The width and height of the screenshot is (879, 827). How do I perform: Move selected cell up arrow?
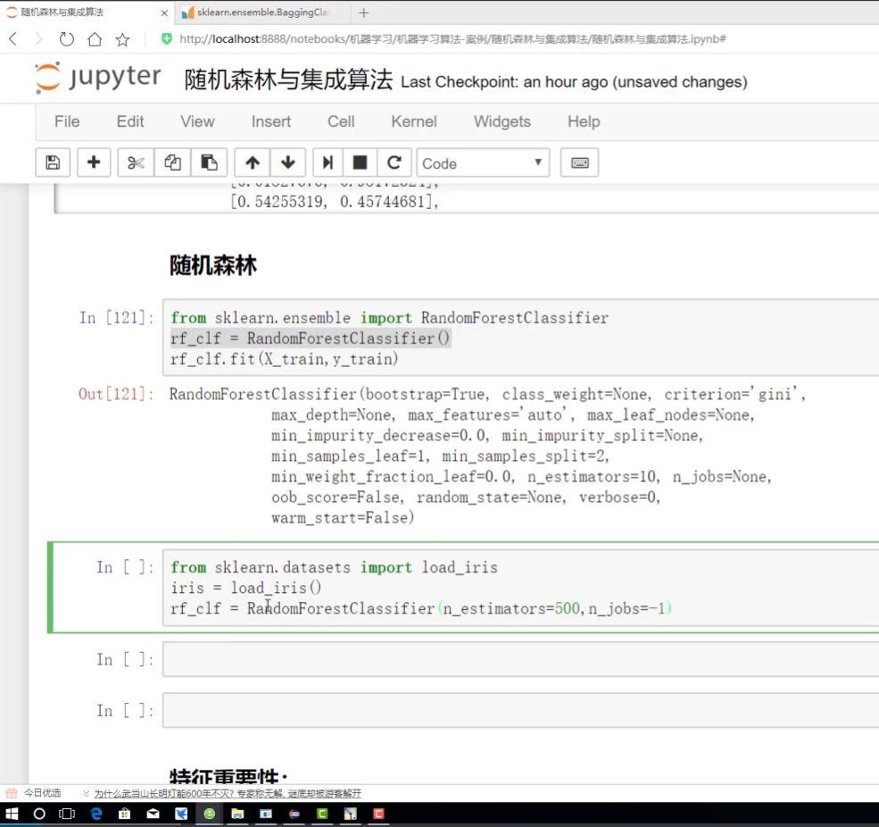(x=253, y=163)
